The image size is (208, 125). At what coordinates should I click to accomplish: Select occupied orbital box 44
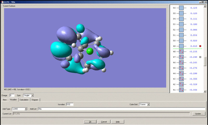181,73
